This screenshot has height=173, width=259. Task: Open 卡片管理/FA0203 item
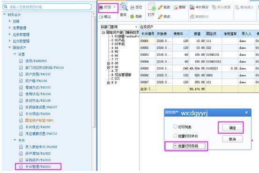38,166
